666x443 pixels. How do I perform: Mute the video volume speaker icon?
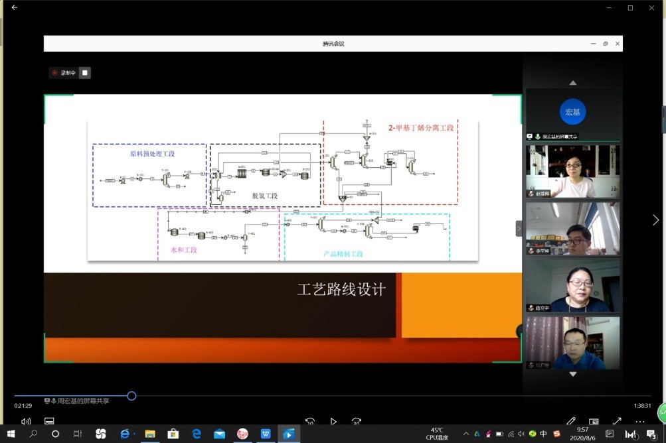[26, 421]
